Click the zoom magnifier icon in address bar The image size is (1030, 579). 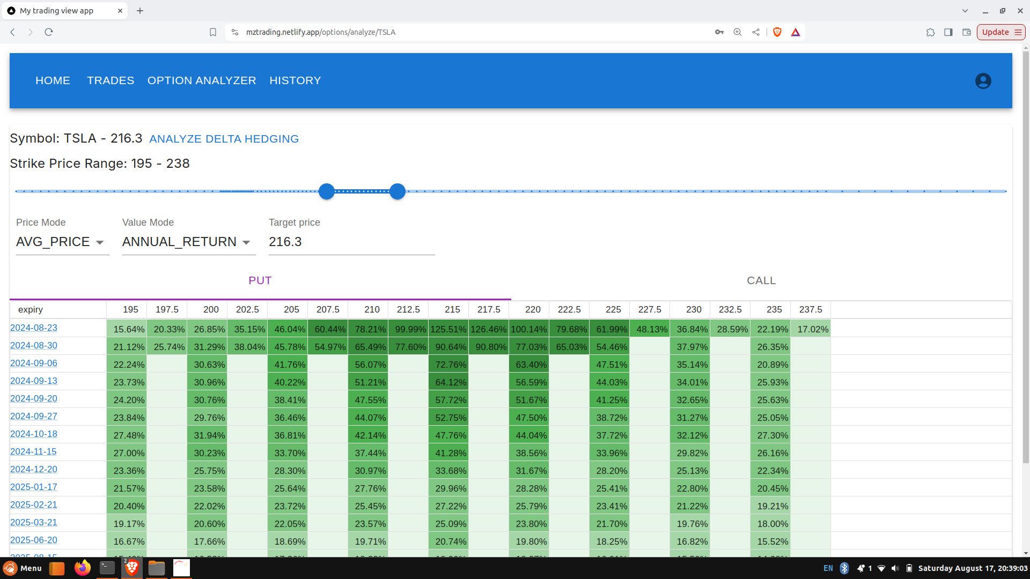(x=738, y=32)
